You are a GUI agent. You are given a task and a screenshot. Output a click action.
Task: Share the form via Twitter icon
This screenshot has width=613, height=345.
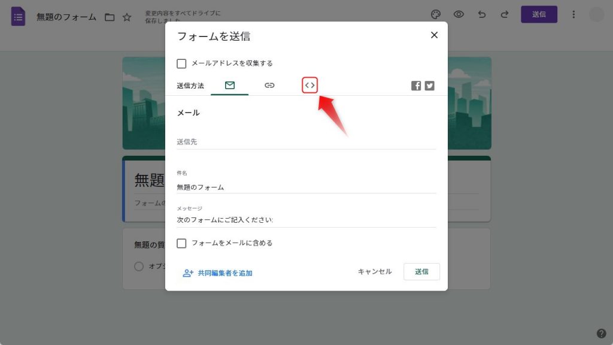pos(429,86)
